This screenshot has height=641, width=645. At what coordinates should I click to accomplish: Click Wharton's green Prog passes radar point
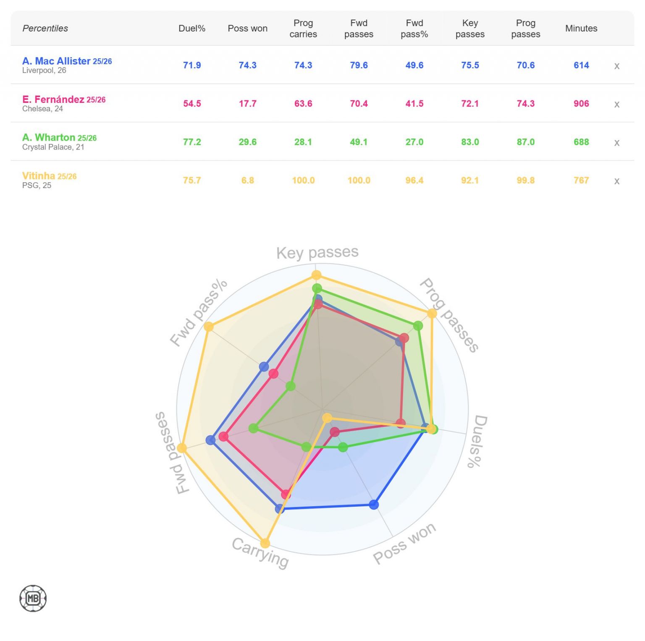click(418, 325)
